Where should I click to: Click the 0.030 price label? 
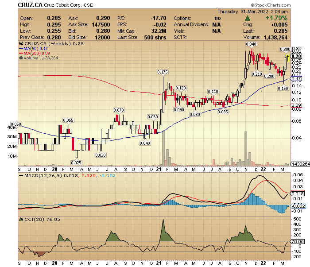(101, 155)
